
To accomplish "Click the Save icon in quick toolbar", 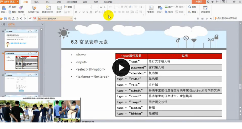I will pyautogui.click(x=5, y=19).
